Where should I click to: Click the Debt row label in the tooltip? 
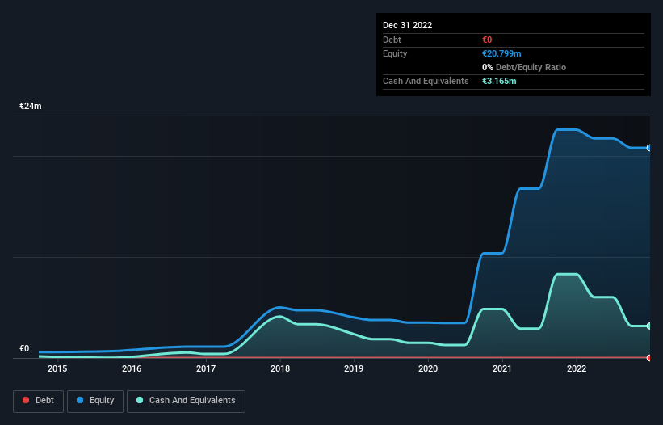tap(392, 40)
